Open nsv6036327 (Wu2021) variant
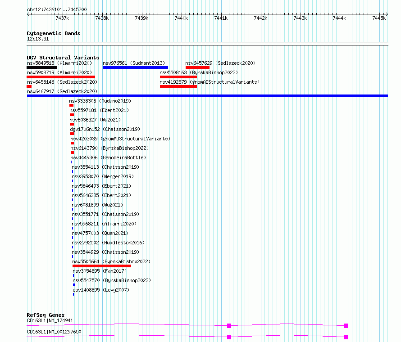Viewport: 401px width, 342px height. point(95,120)
